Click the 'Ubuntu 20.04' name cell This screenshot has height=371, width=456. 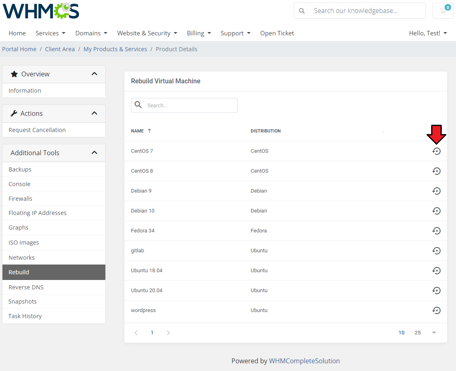point(146,291)
